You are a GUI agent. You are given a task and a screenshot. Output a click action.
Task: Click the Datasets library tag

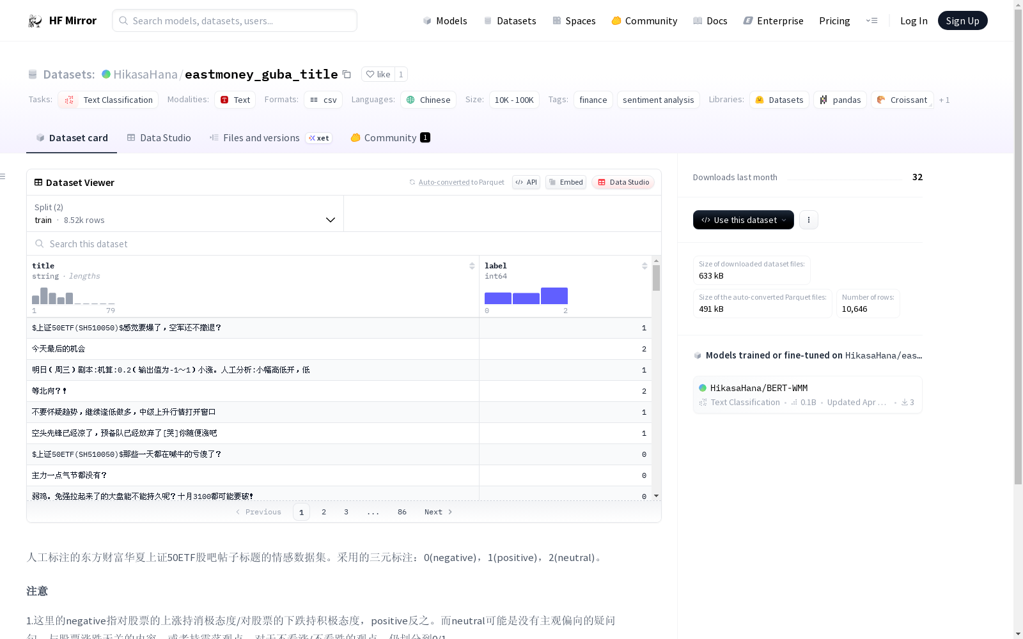click(779, 100)
